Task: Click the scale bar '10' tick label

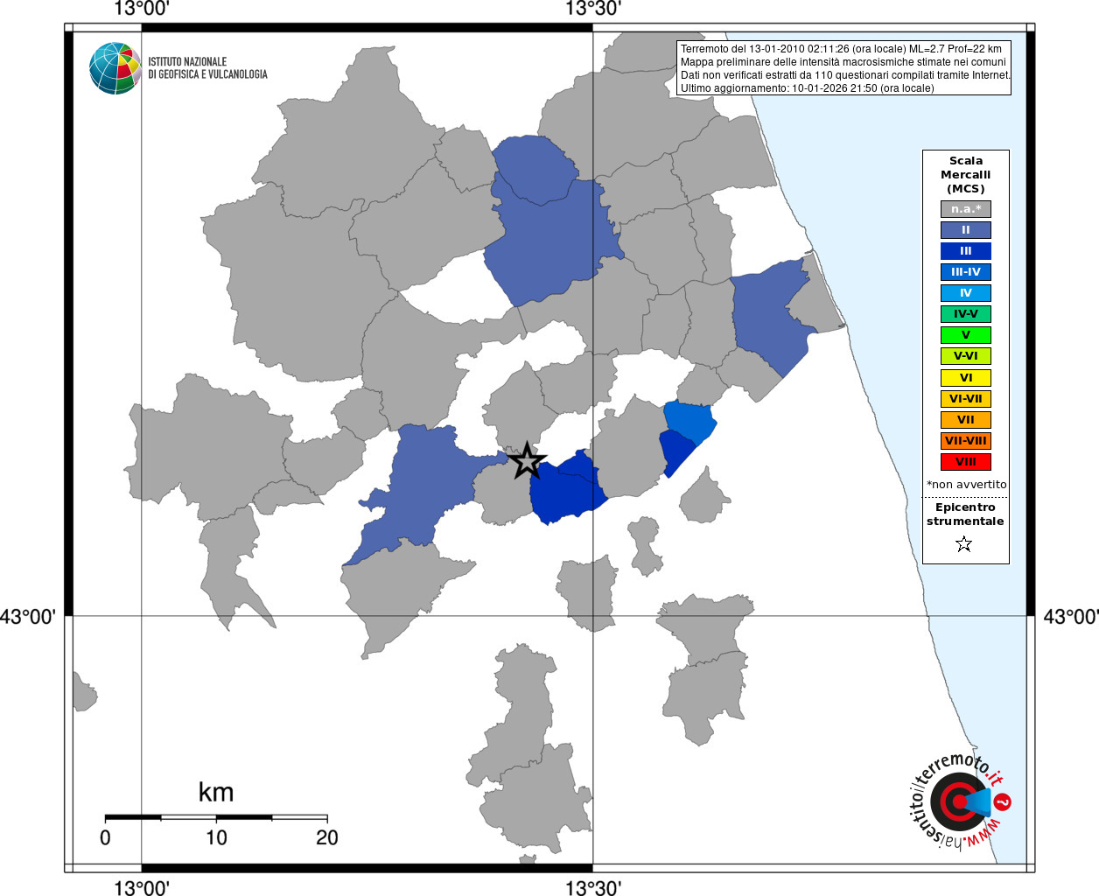Action: [216, 837]
